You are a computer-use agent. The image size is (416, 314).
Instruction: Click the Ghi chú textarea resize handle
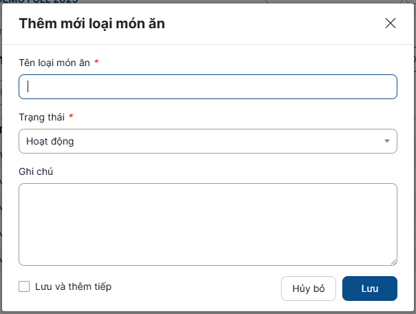point(394,262)
